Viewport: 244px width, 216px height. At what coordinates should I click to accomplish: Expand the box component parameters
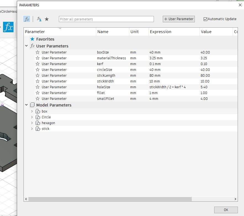(x=32, y=111)
